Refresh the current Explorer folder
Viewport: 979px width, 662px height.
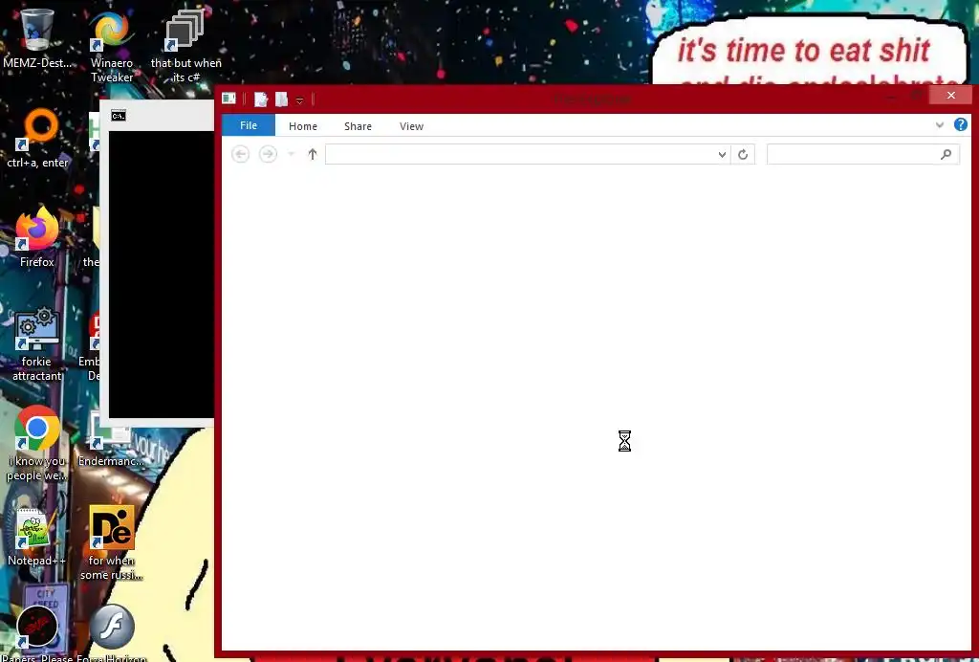[743, 154]
